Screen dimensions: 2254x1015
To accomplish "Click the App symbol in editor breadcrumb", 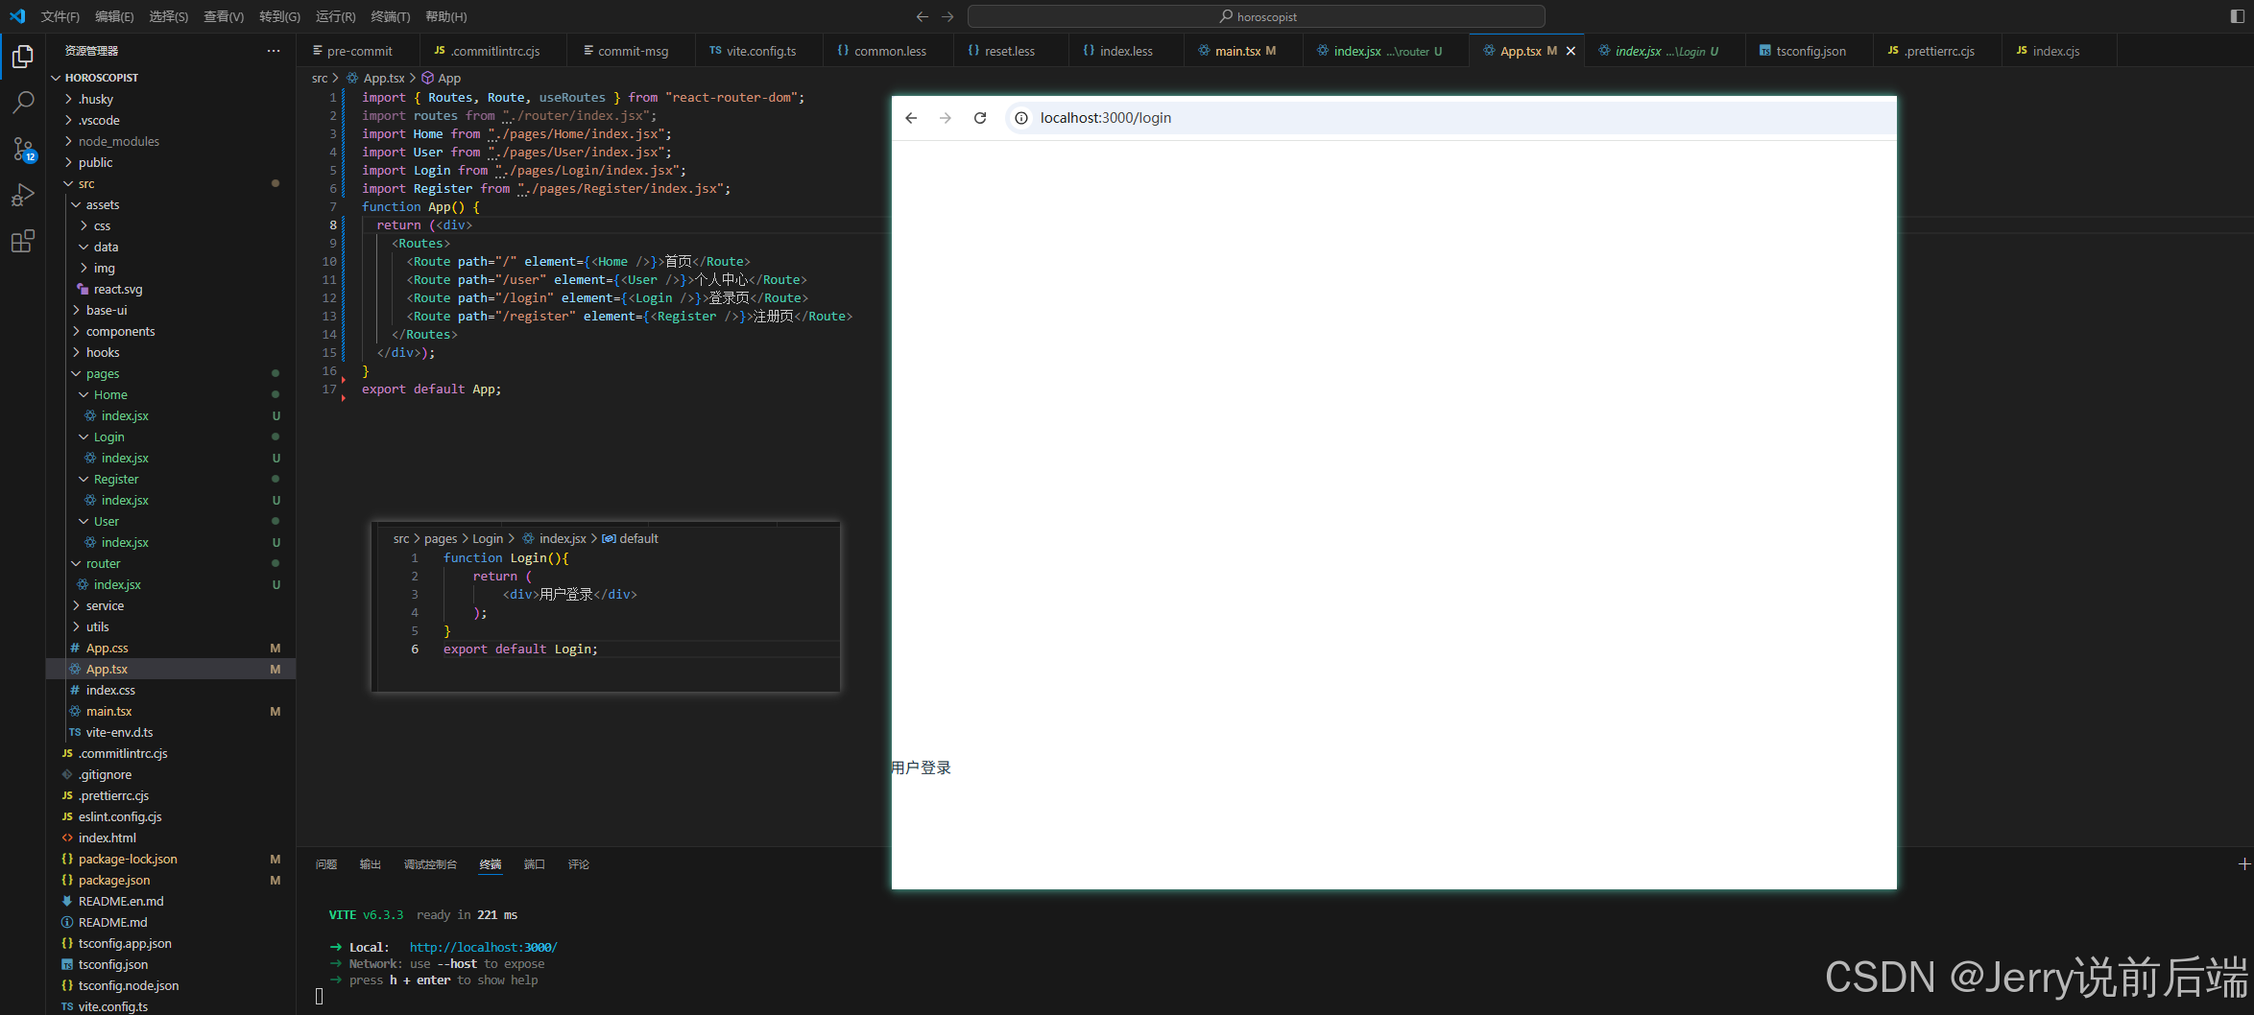I will coord(442,78).
